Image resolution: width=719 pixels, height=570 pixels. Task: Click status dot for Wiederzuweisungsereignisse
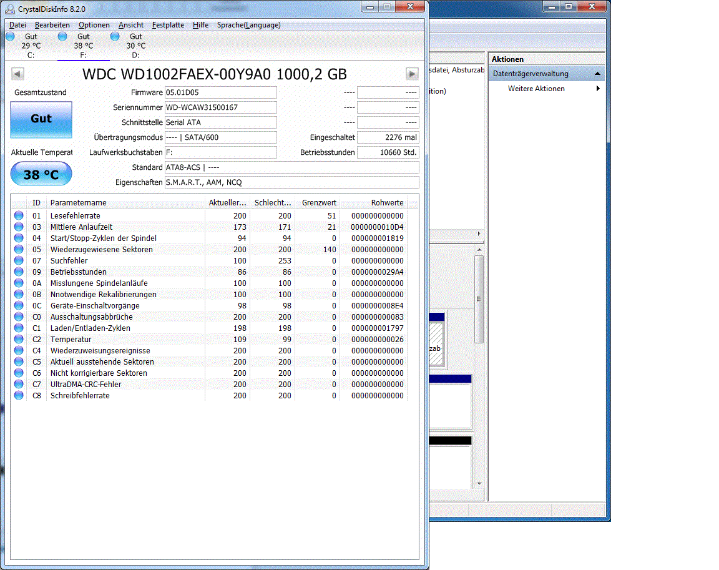pos(19,350)
